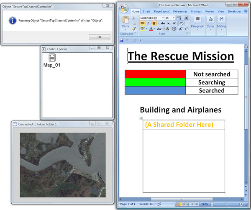Toggle Italic formatting
Viewport: 251px width, 210px height.
click(148, 23)
